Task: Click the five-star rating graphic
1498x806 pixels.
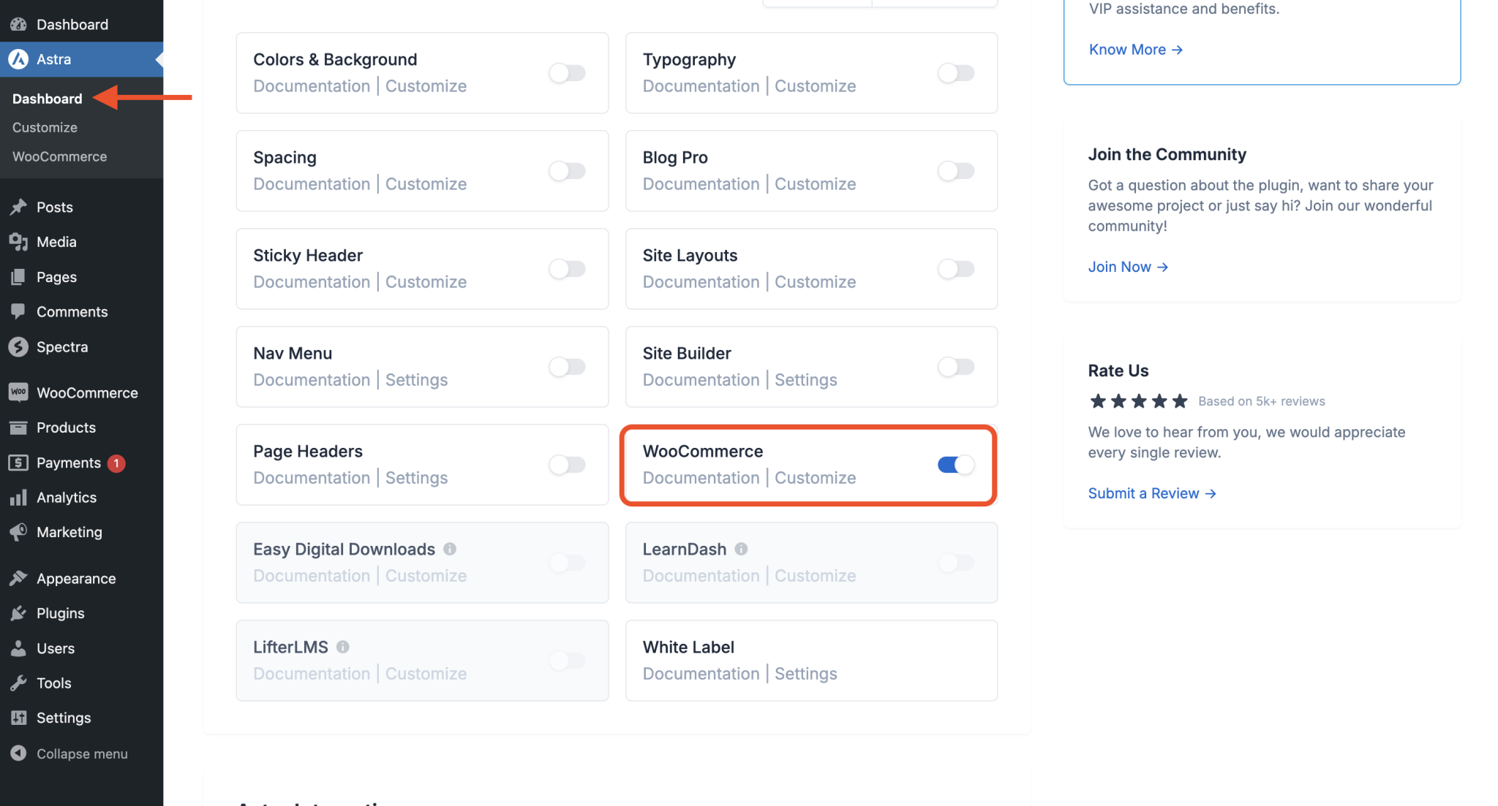Action: click(x=1138, y=401)
